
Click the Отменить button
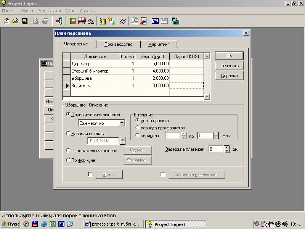coord(229,66)
